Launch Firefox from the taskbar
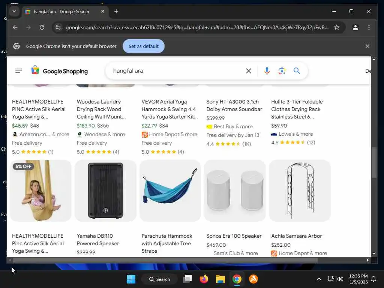This screenshot has width=384, height=288. click(x=204, y=279)
